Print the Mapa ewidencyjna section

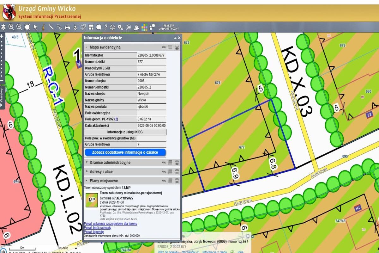(x=177, y=47)
